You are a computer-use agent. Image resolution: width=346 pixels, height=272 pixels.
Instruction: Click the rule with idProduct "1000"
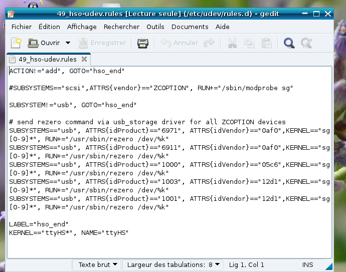tap(169, 169)
